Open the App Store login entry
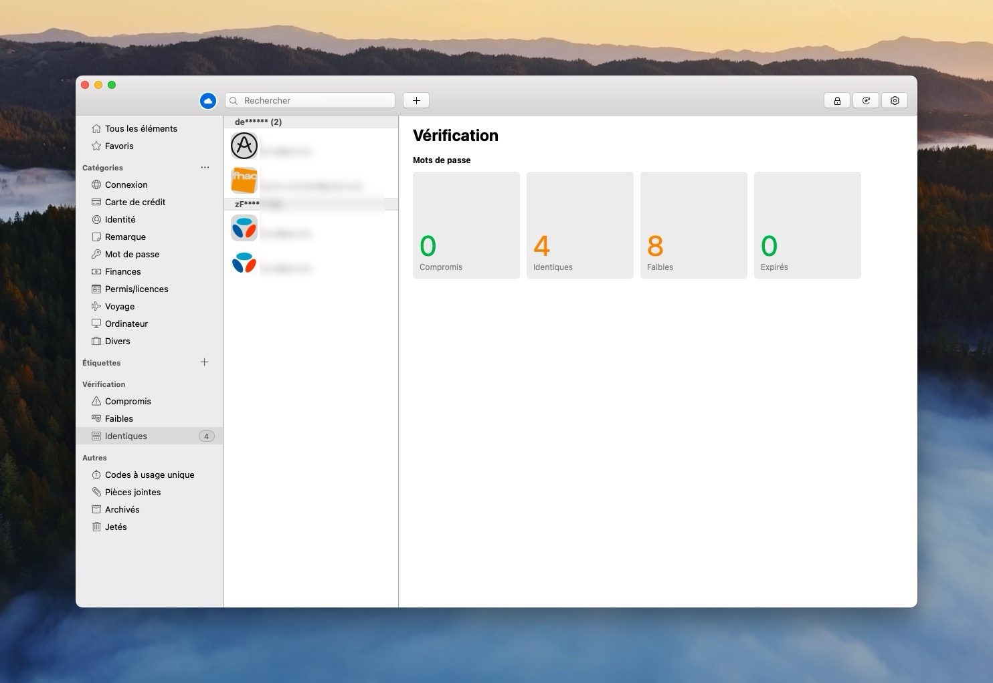The width and height of the screenshot is (993, 683). (310, 146)
